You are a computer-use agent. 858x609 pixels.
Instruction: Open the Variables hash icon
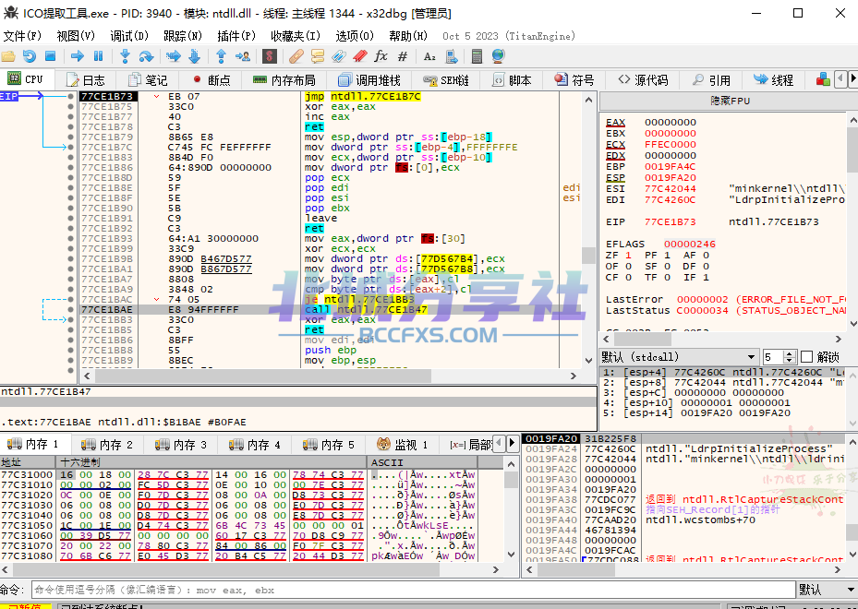[403, 55]
